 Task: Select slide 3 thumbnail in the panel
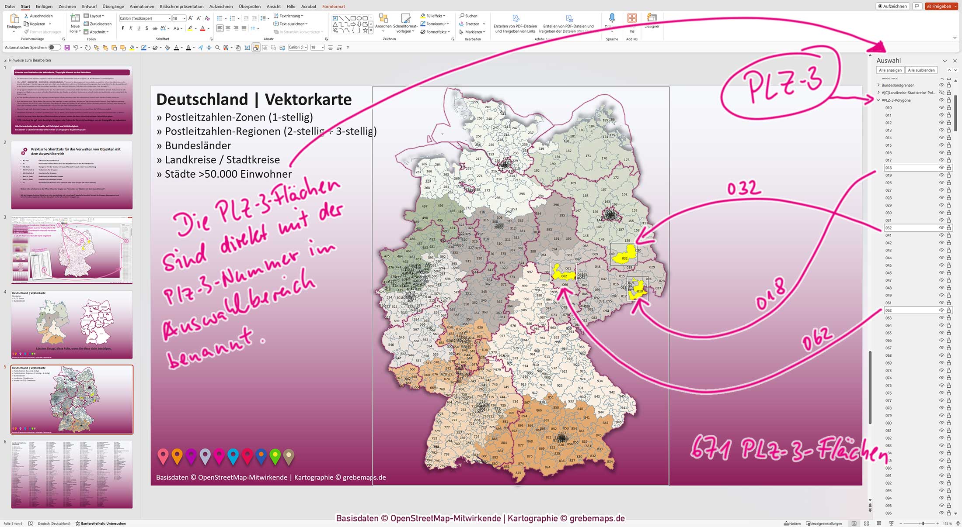(71, 251)
